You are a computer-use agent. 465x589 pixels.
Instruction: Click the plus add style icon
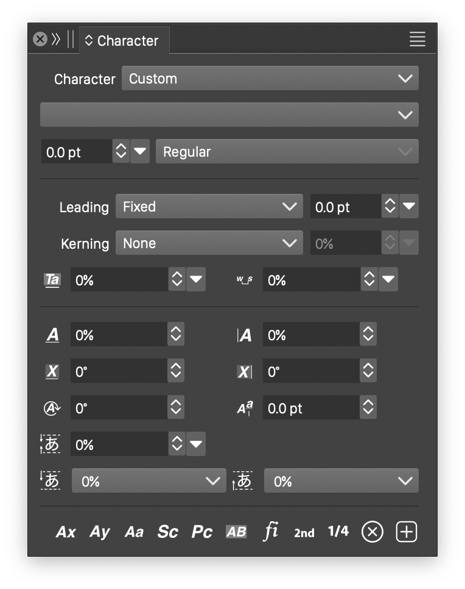pyautogui.click(x=407, y=532)
